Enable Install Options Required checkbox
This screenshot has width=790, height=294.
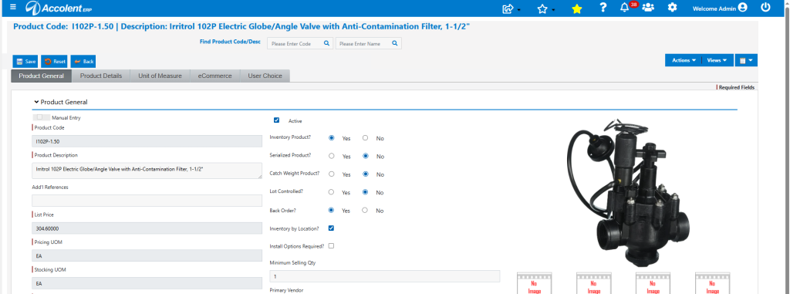tap(331, 246)
